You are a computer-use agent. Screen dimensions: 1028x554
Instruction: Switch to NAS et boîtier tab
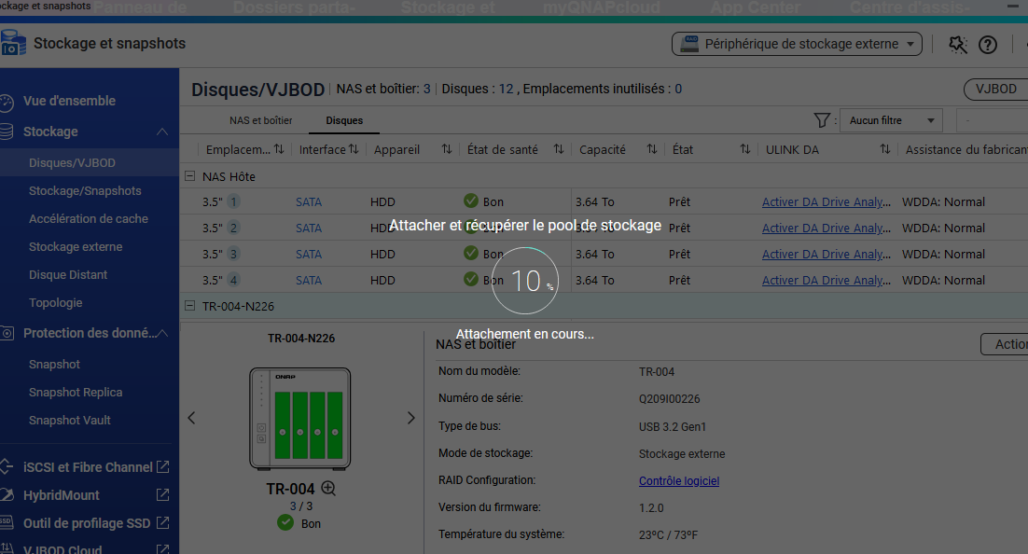pyautogui.click(x=260, y=120)
